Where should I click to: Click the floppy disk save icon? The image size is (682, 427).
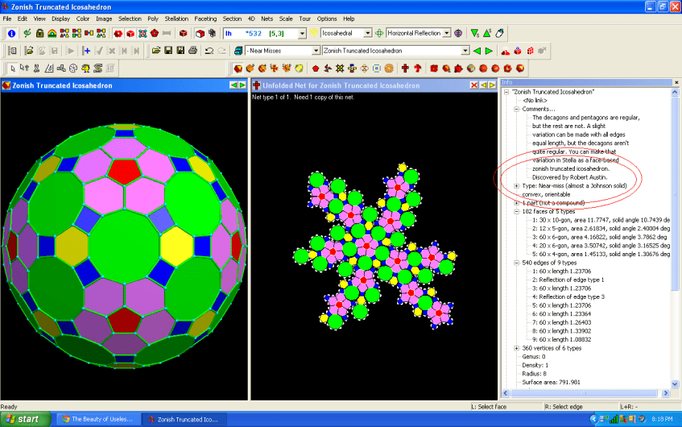point(168,51)
